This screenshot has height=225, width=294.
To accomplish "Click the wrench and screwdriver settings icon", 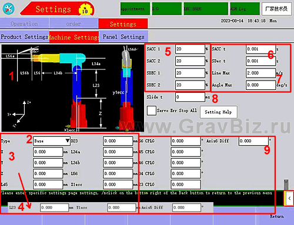I will (8, 9).
